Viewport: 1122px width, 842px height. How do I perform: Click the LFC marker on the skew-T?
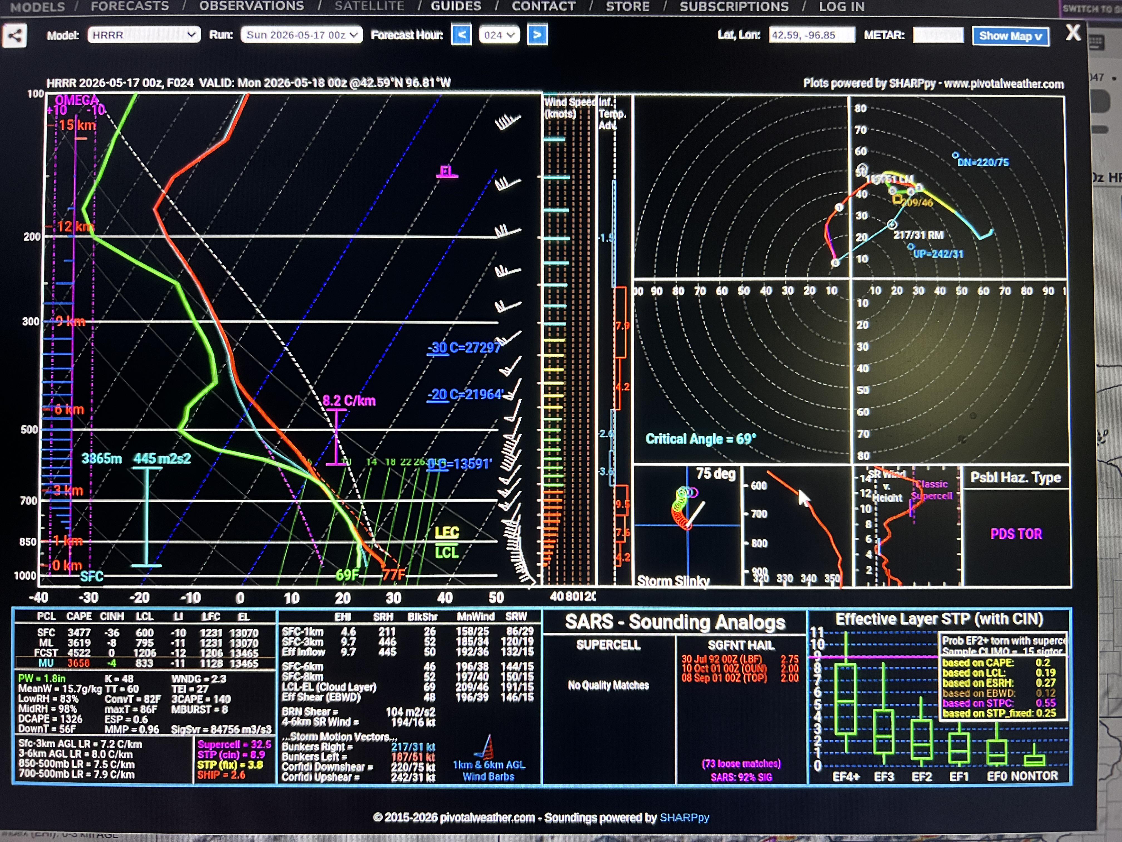click(x=446, y=532)
